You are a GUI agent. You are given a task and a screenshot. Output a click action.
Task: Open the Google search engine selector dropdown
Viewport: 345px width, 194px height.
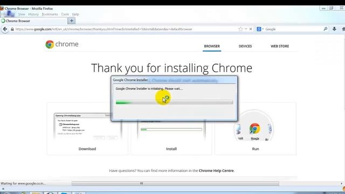click(260, 29)
